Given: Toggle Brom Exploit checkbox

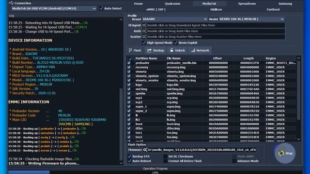Looking at the screenshot, I should tap(175, 43).
